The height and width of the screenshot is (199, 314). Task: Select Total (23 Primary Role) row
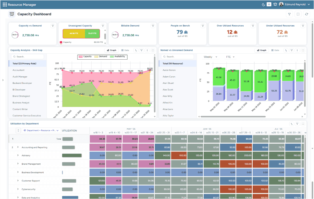(28, 63)
